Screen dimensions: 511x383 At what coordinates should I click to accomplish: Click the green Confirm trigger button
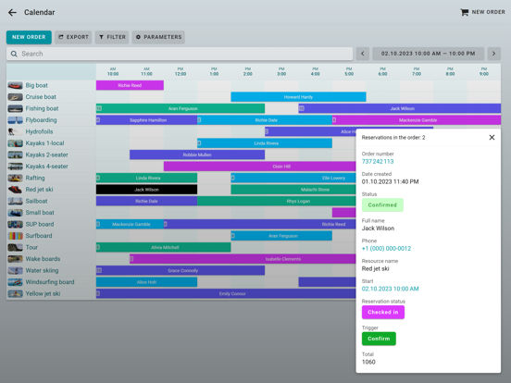coord(379,339)
